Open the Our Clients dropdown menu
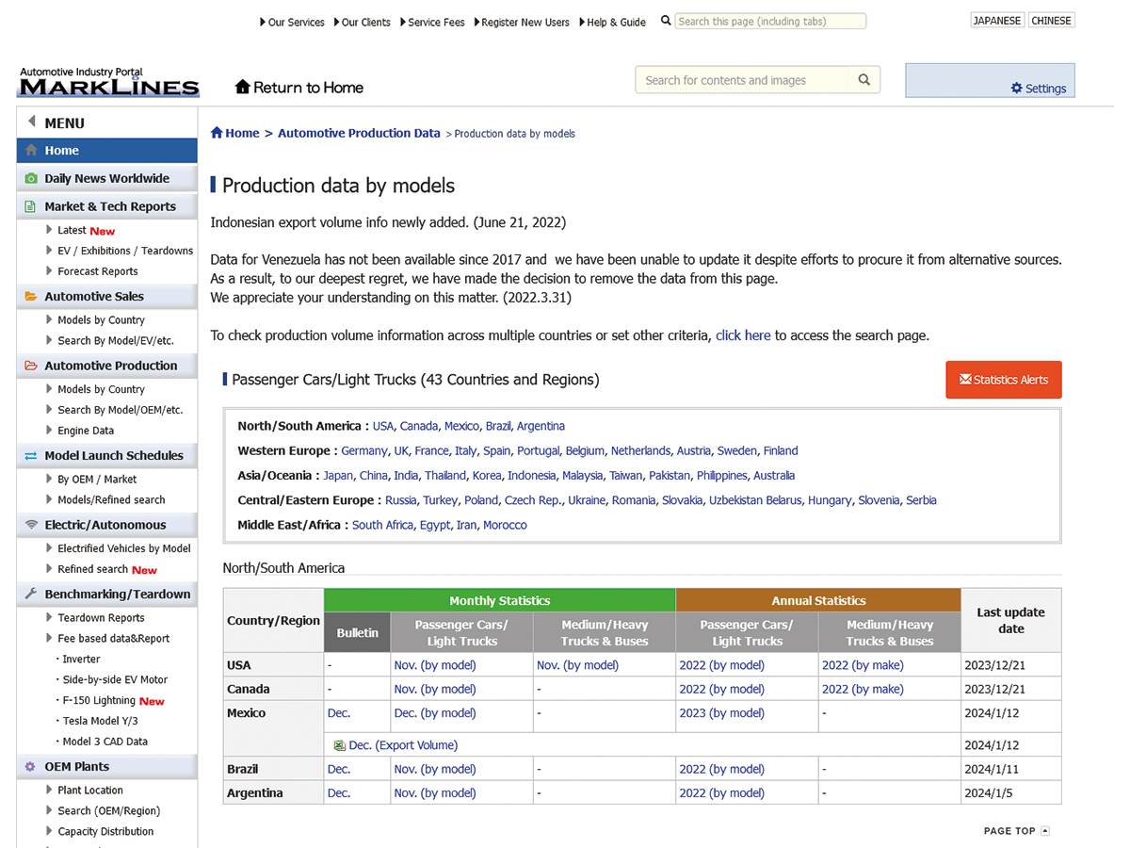 tap(362, 23)
